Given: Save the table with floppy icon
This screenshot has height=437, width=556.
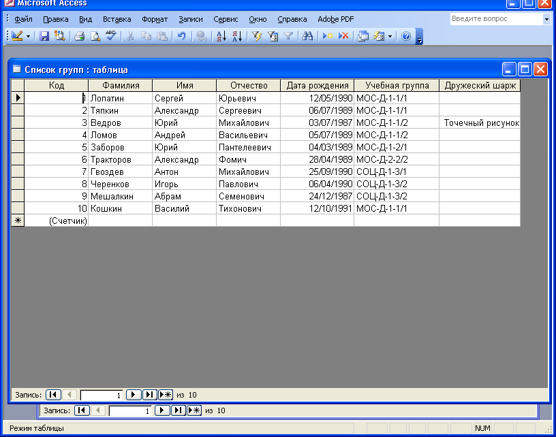Looking at the screenshot, I should 44,36.
